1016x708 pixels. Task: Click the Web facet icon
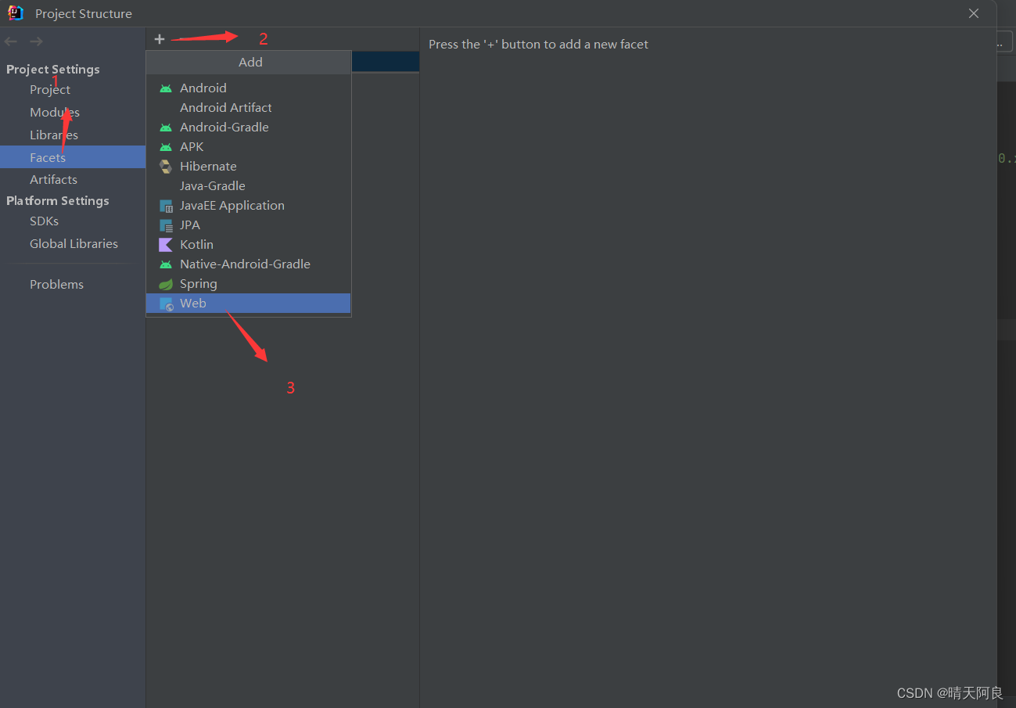tap(166, 304)
